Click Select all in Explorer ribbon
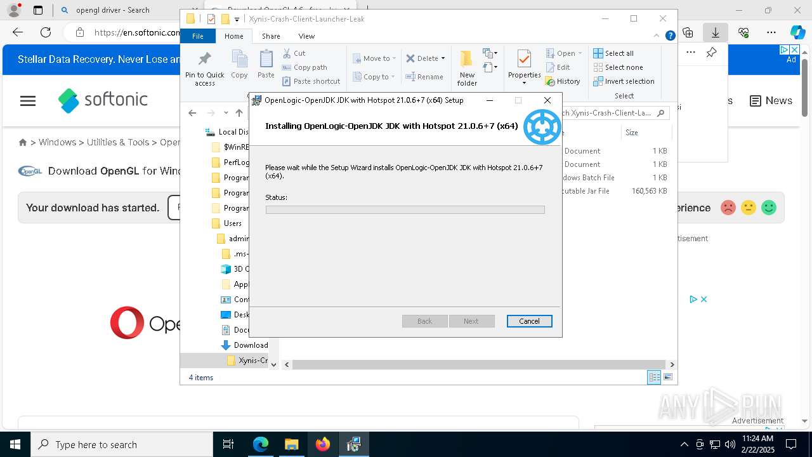This screenshot has height=457, width=812. [x=613, y=53]
